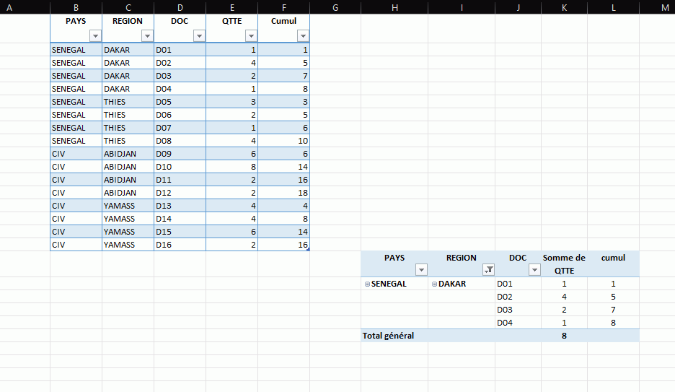
Task: Select cell D10 in the source table
Action: pyautogui.click(x=180, y=167)
